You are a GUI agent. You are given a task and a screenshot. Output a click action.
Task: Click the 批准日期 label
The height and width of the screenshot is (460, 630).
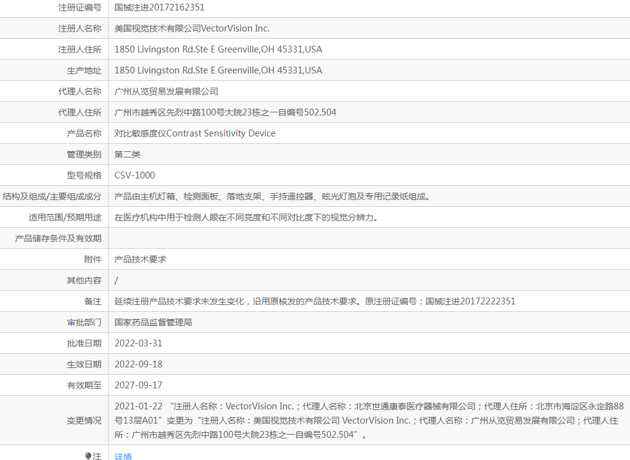pos(85,343)
